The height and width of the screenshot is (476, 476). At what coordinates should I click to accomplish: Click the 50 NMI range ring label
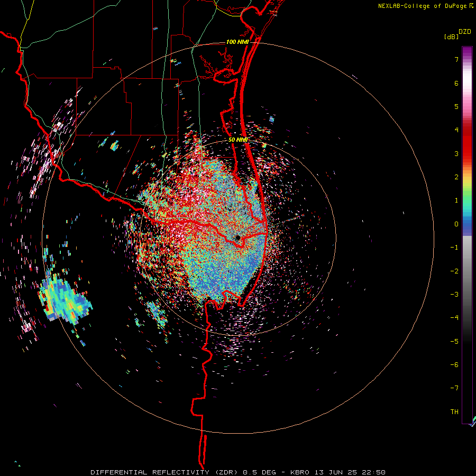coord(239,140)
